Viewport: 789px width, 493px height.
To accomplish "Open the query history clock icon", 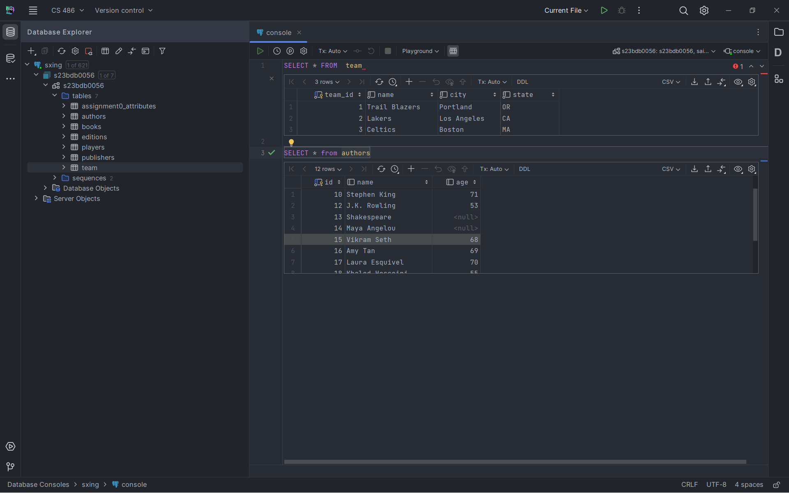I will pos(277,51).
